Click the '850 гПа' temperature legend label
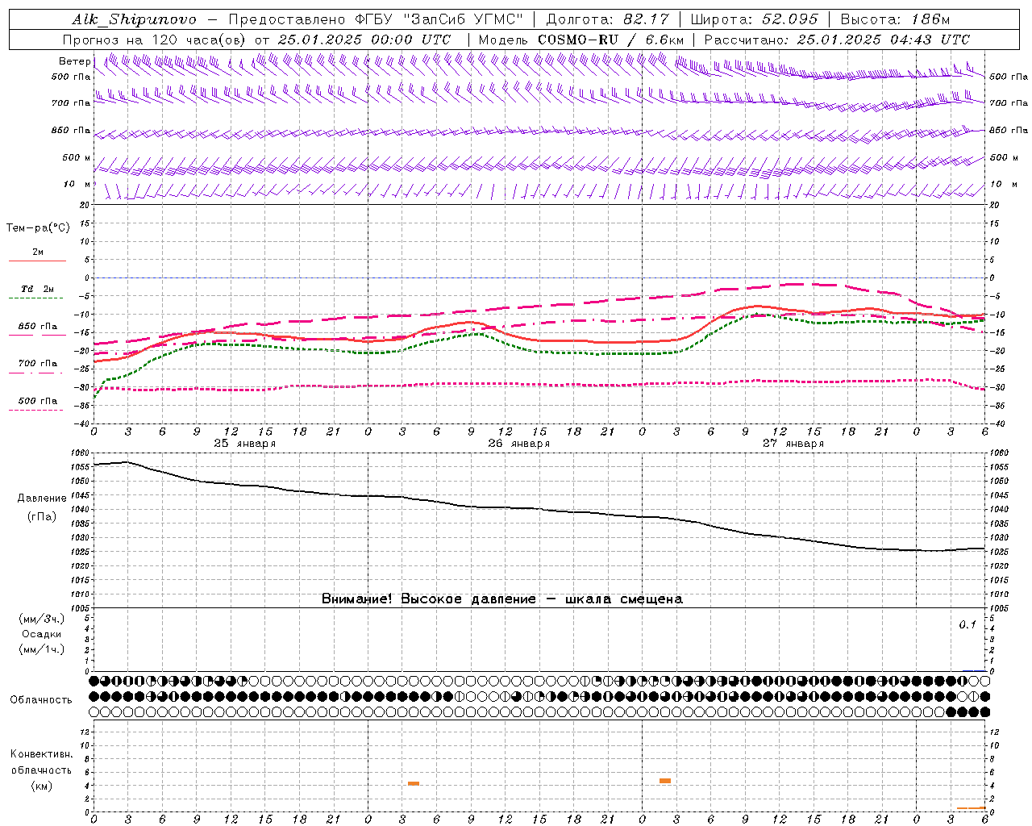Screen dimensions: 1032x826 point(38,327)
